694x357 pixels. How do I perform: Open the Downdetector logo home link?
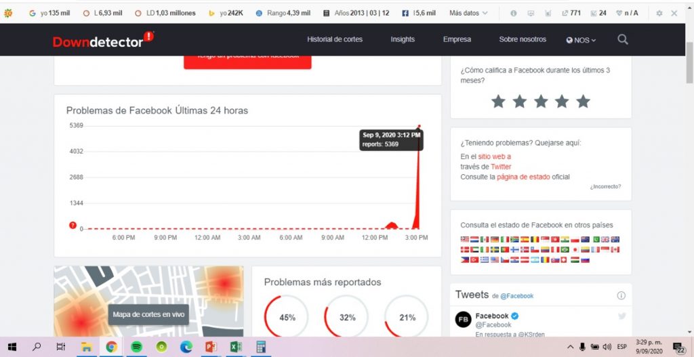pos(103,40)
